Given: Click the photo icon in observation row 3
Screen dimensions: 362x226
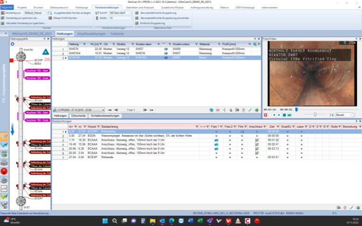Looking at the screenshot, I should pyautogui.click(x=216, y=140).
